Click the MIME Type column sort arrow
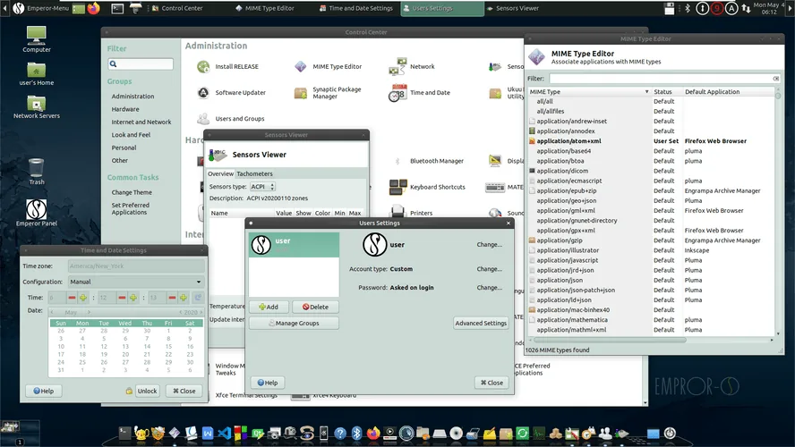 coord(646,92)
